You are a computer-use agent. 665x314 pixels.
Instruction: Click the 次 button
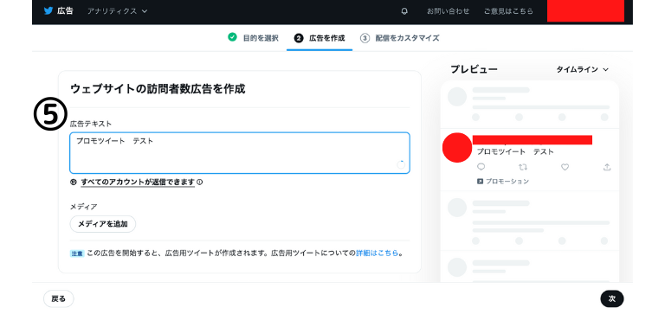coord(612,298)
